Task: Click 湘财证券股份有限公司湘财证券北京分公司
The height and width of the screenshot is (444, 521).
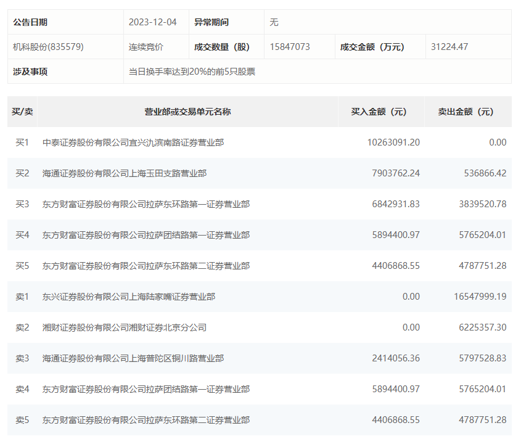Action: [125, 327]
